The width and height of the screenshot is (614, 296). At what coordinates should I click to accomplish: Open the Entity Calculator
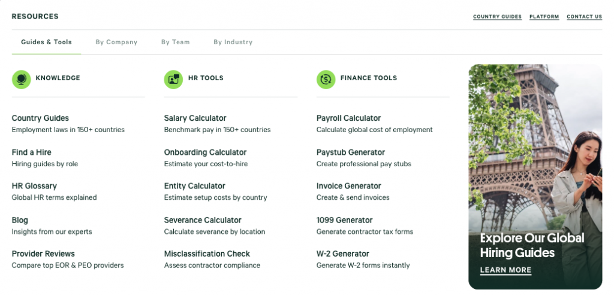(x=195, y=186)
